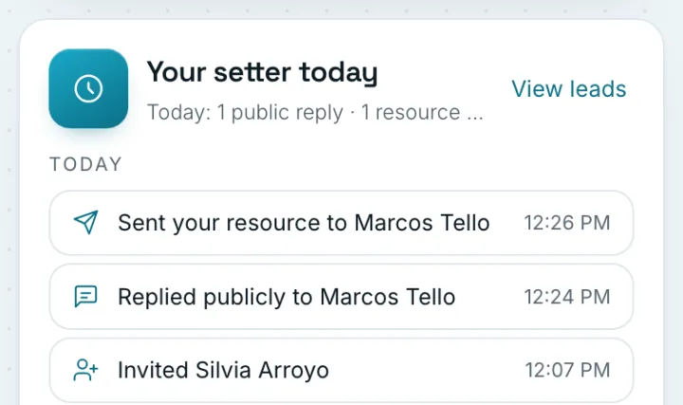Click the 'Today: 1 public reply' summary text

246,112
